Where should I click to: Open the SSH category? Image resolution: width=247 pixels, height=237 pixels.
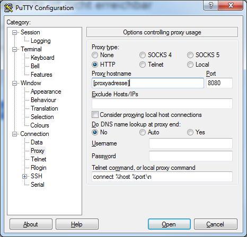(37, 176)
